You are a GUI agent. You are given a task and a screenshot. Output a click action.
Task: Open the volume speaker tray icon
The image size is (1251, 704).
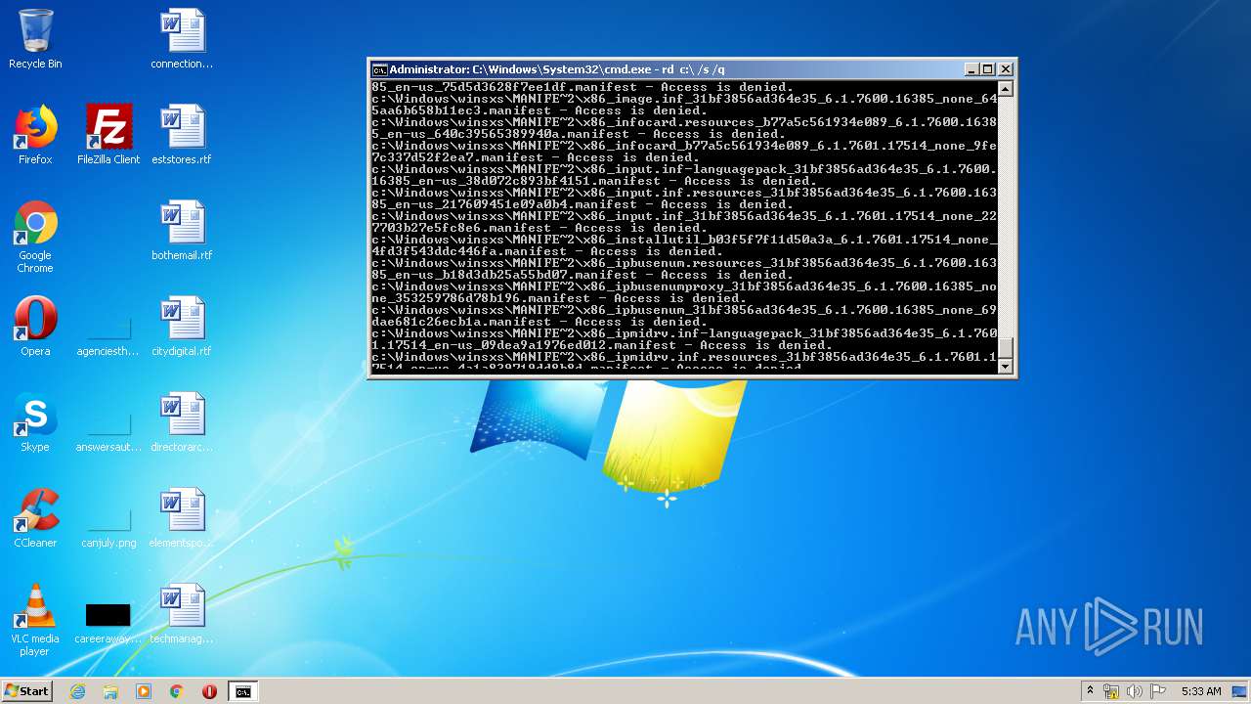click(x=1135, y=691)
